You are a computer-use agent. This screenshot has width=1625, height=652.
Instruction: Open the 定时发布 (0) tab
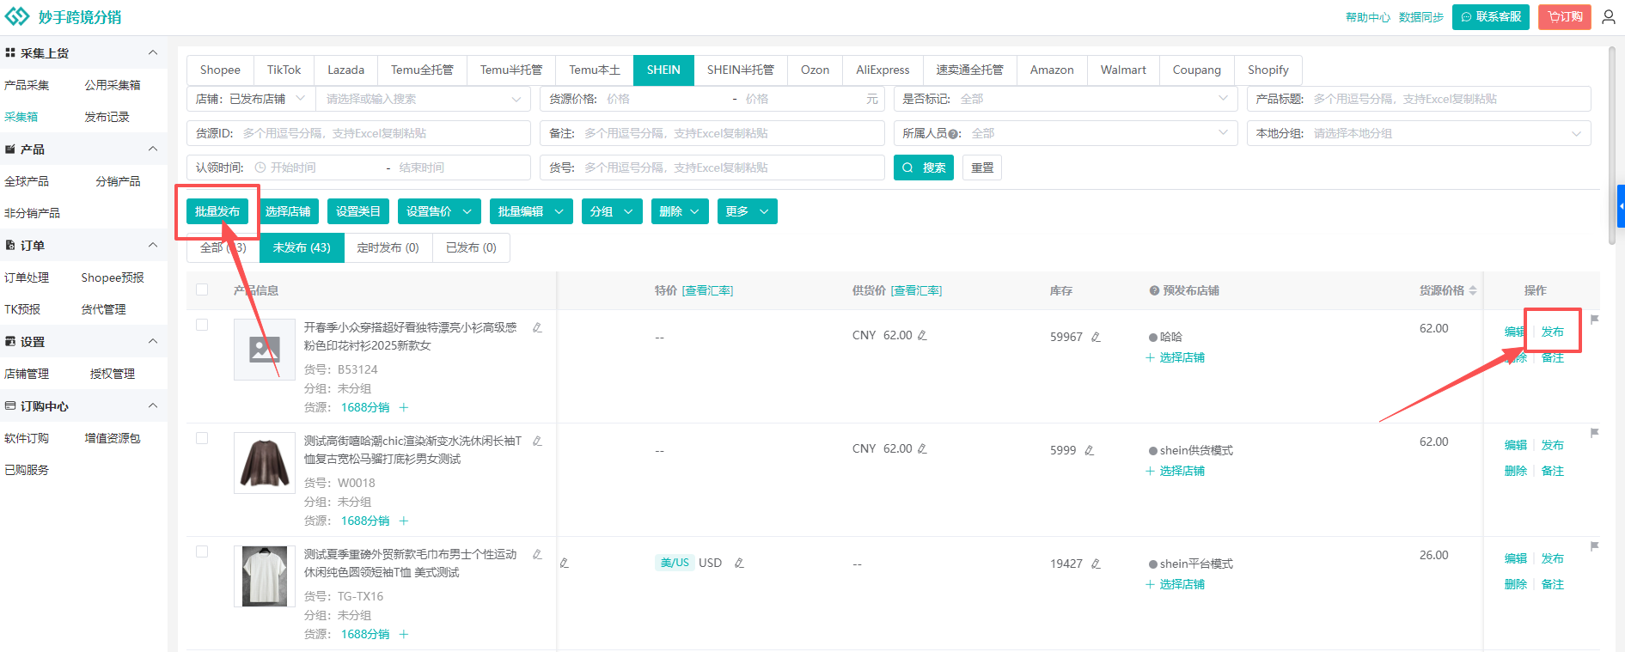388,247
